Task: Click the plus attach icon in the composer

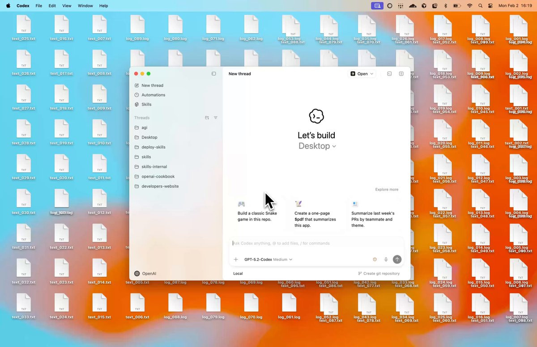Action: [x=236, y=259]
